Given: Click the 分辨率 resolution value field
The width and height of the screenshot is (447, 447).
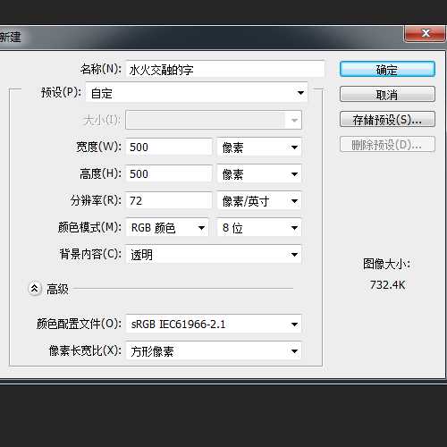Looking at the screenshot, I should tap(169, 200).
